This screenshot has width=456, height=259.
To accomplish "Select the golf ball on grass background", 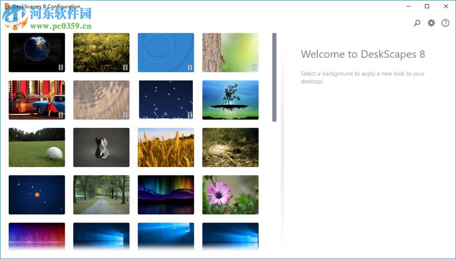I will pyautogui.click(x=37, y=147).
